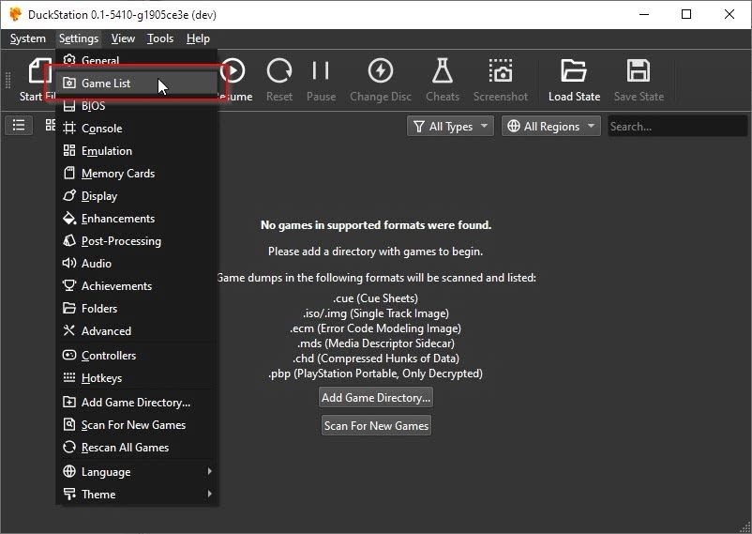Open Emulation settings entry

(137, 151)
